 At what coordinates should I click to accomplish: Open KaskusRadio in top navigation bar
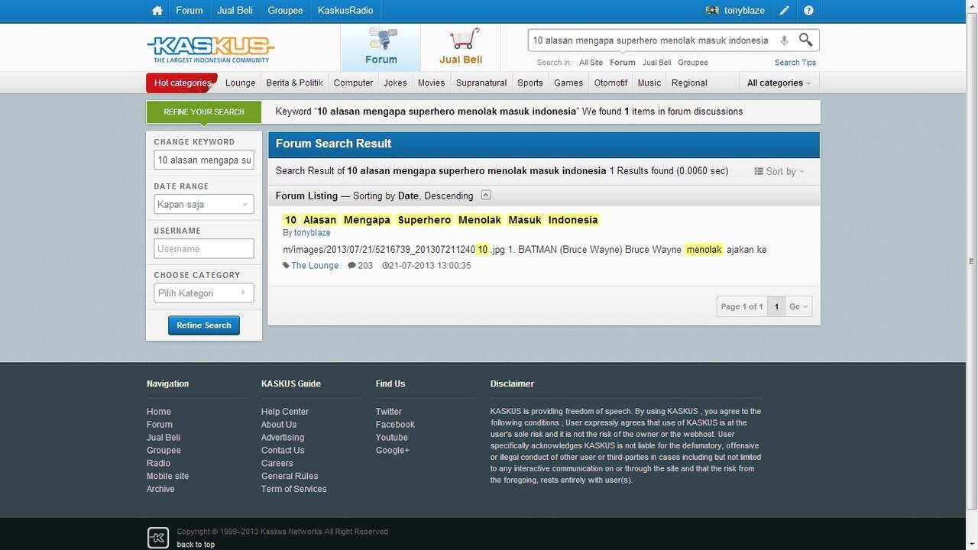pyautogui.click(x=345, y=11)
